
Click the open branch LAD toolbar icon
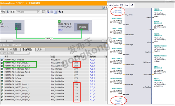click(127, 5)
